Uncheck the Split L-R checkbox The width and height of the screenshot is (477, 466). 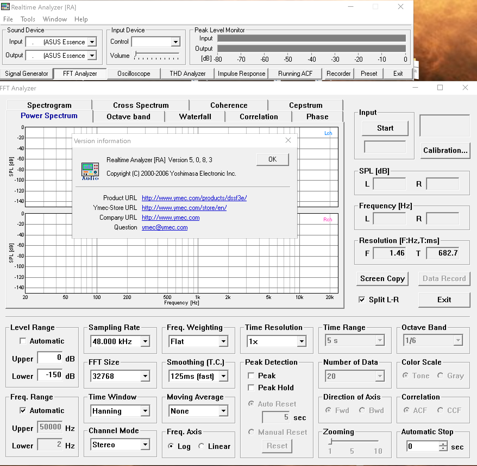(x=362, y=300)
